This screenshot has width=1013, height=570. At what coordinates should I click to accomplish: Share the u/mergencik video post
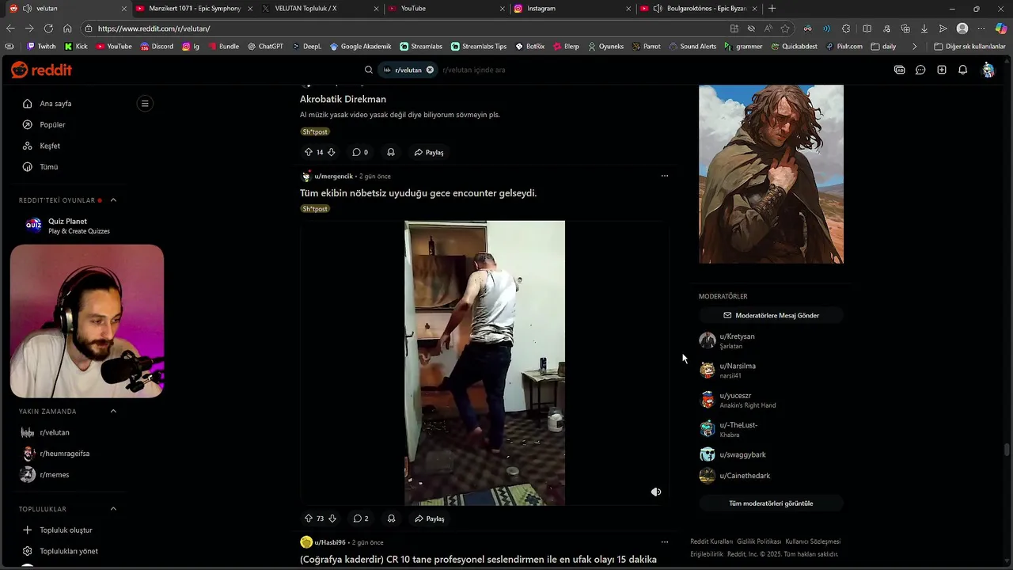click(x=429, y=519)
